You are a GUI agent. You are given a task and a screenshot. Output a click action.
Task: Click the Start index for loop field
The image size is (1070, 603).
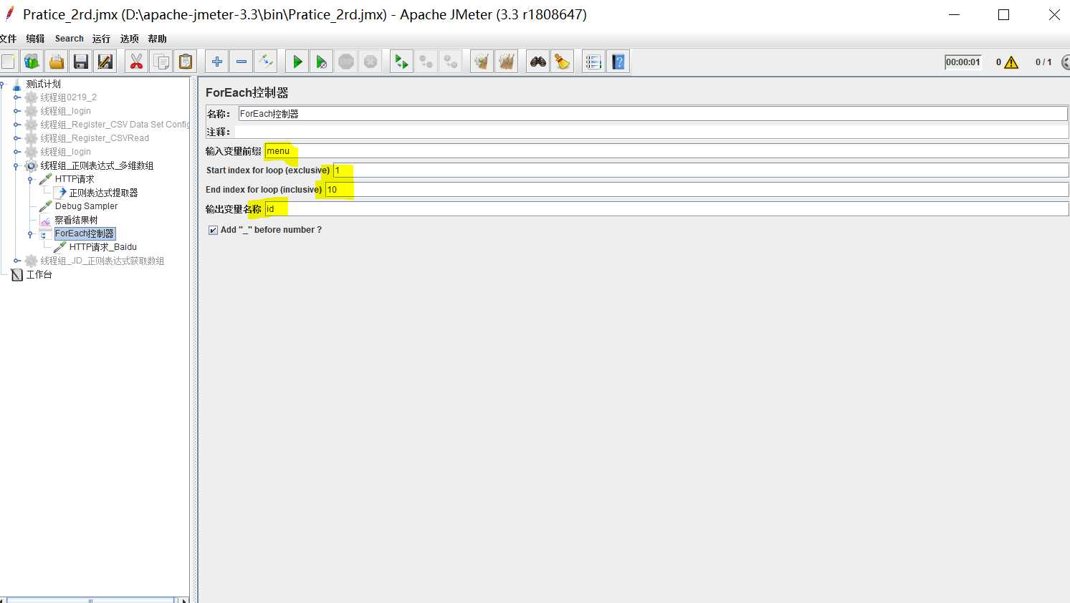701,170
